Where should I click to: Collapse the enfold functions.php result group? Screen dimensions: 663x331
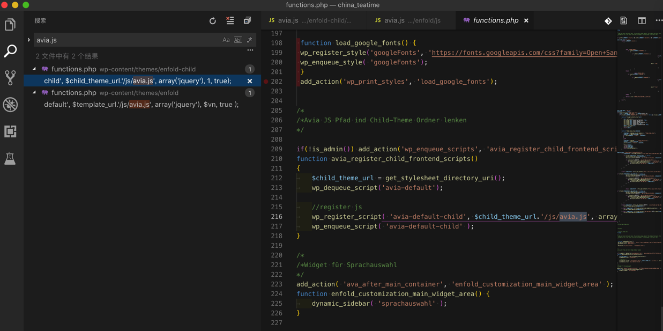(x=34, y=93)
